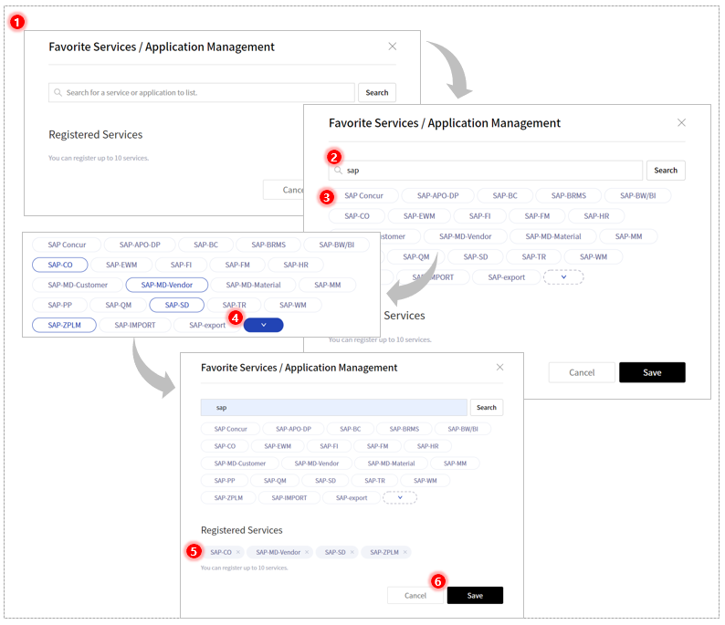This screenshot has width=725, height=625.
Task: Deselect the highlighted SAP-MD-Vendor chip
Action: tap(167, 285)
